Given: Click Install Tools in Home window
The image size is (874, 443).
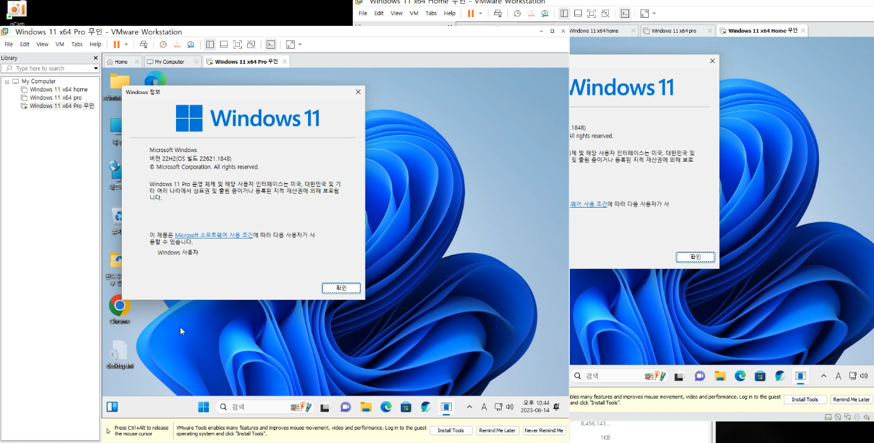Looking at the screenshot, I should tap(805, 399).
